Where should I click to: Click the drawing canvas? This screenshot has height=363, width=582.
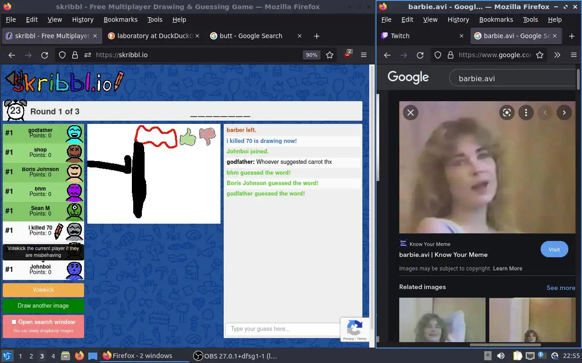click(x=154, y=174)
